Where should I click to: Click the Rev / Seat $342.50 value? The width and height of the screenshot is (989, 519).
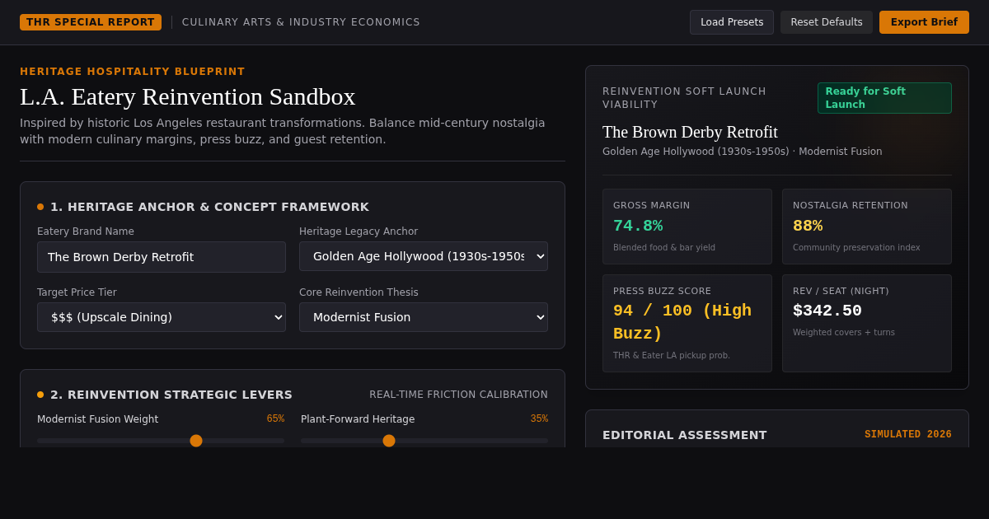click(827, 311)
